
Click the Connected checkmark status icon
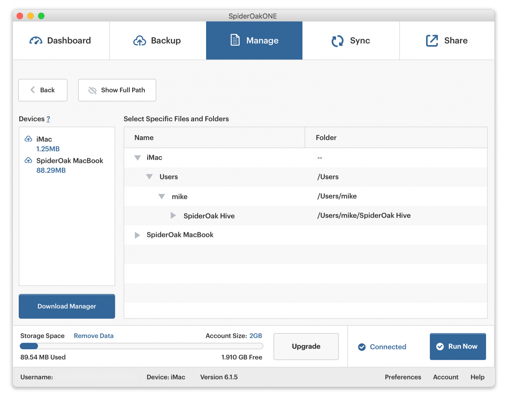pos(362,347)
